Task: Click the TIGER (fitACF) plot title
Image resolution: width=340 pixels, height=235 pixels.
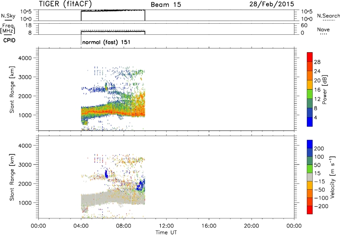Action: coord(65,4)
